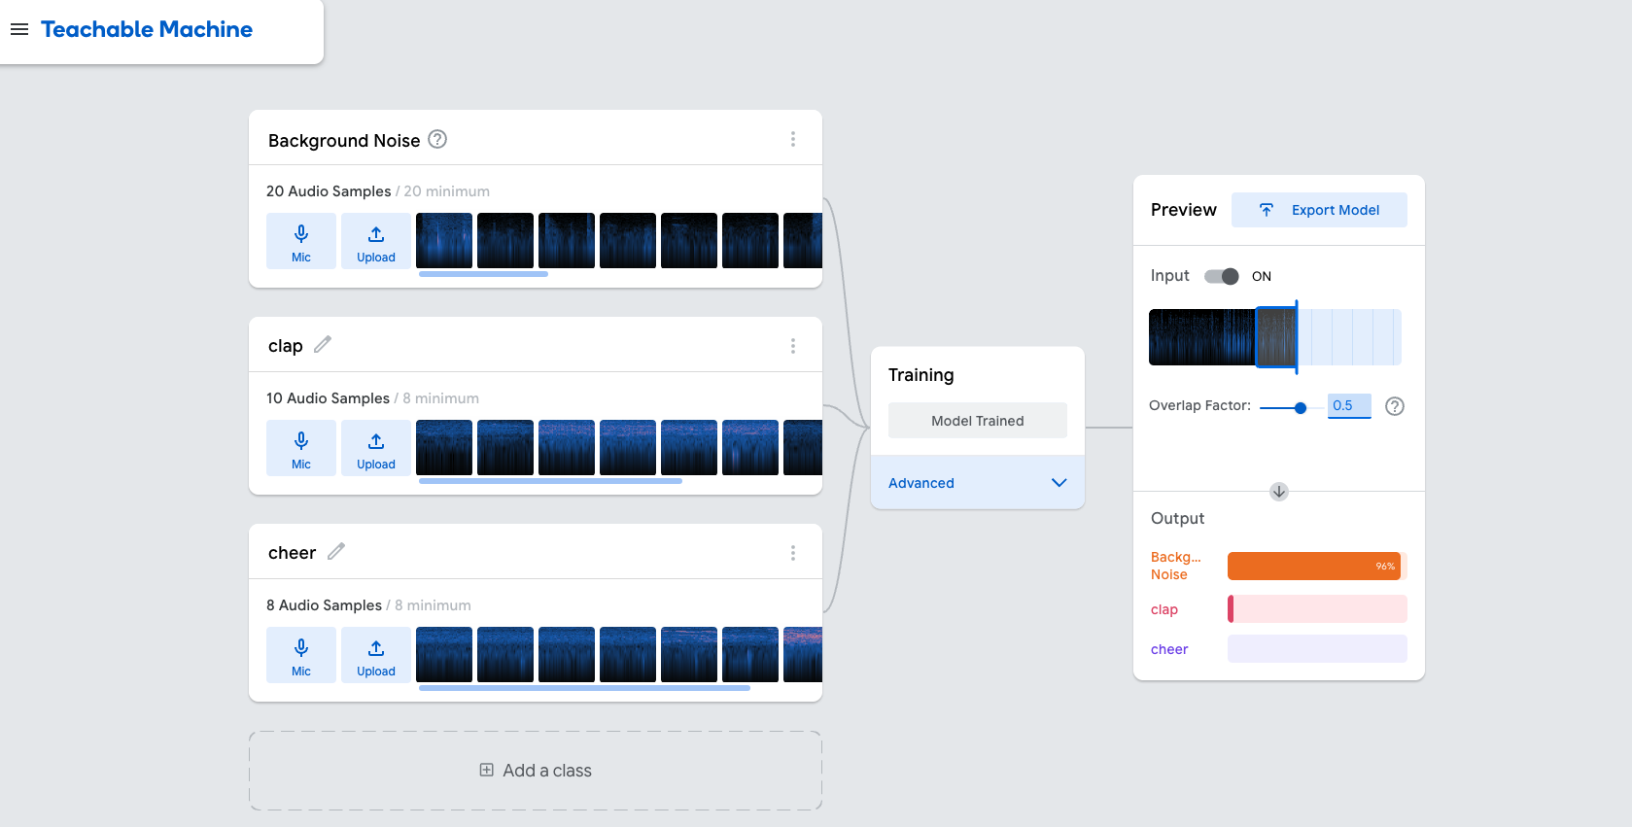Click the help icon beside Background Noise
1632x827 pixels.
437,139
